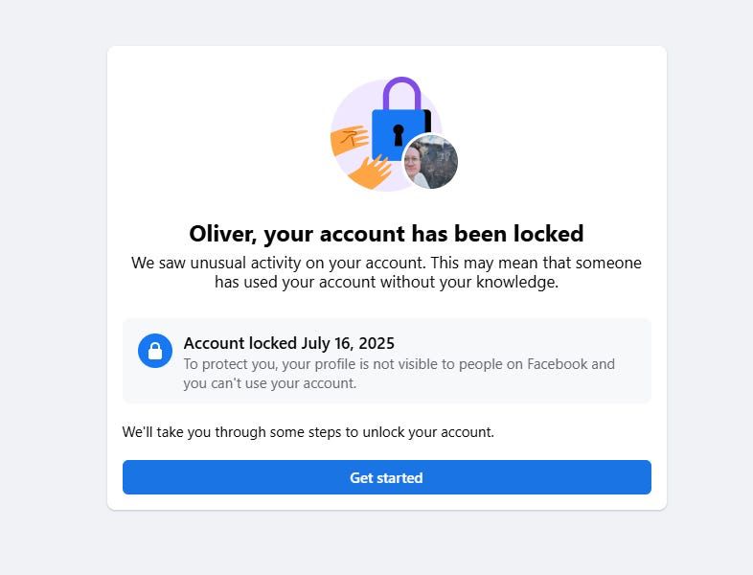Click the blue lock badge icon
Viewport: 753px width, 575px height.
[x=155, y=351]
